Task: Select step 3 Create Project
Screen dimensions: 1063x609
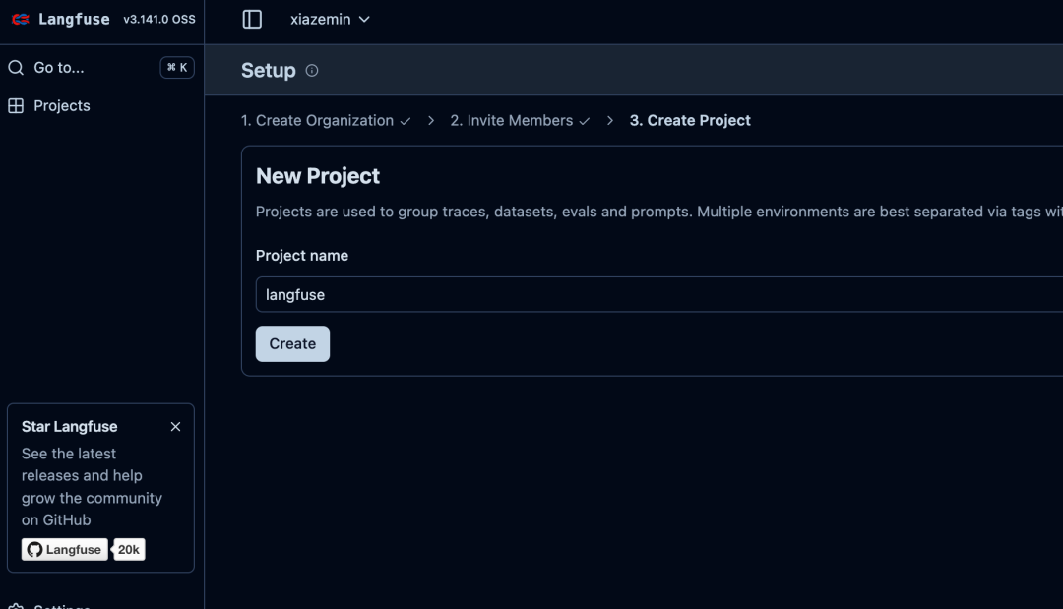Action: pyautogui.click(x=690, y=121)
